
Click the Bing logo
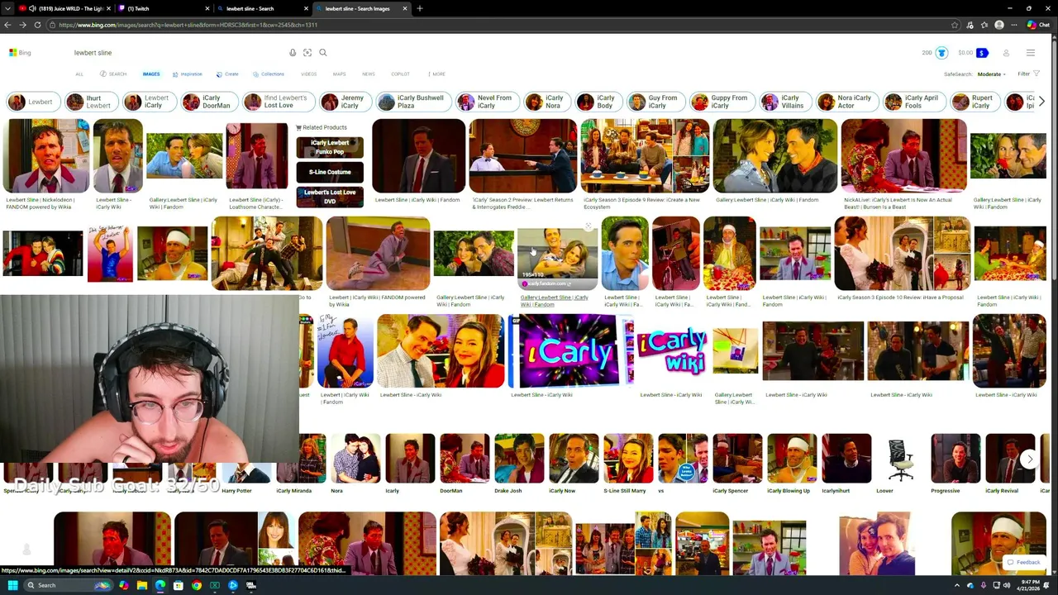[x=20, y=53]
